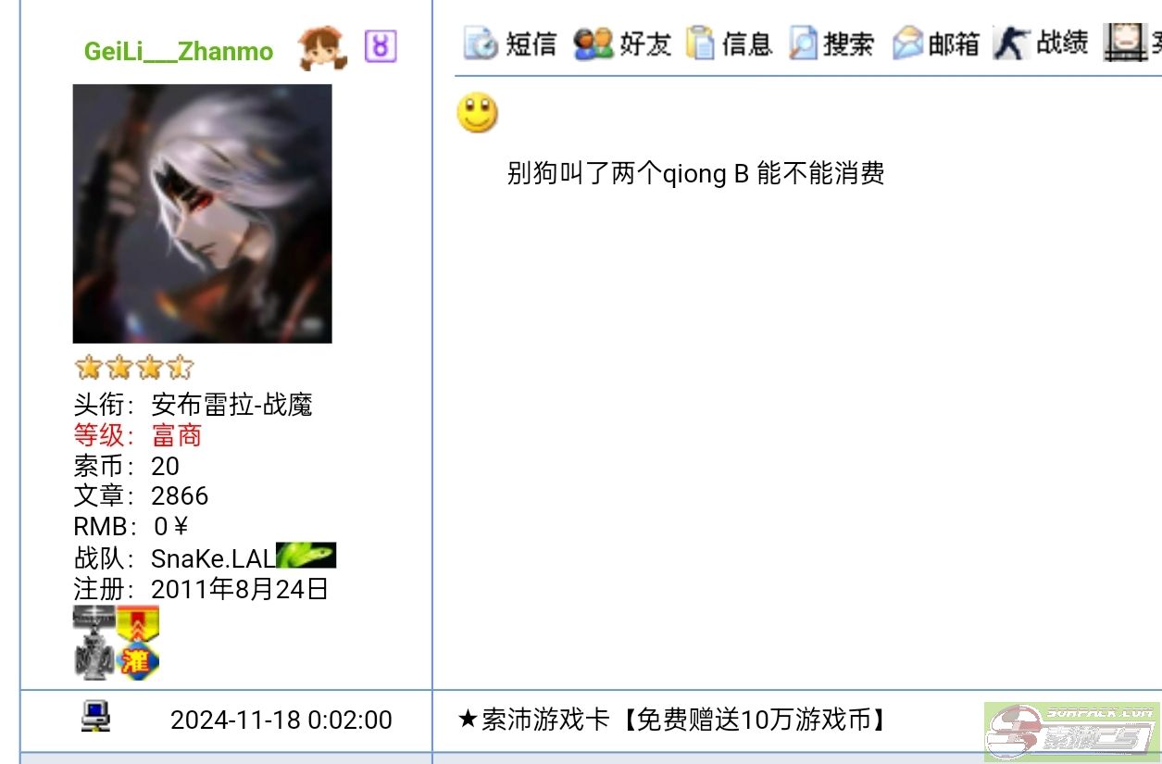Viewport: 1162px width, 764px height.
Task: Click the user's avatar portrait image
Action: [x=202, y=214]
